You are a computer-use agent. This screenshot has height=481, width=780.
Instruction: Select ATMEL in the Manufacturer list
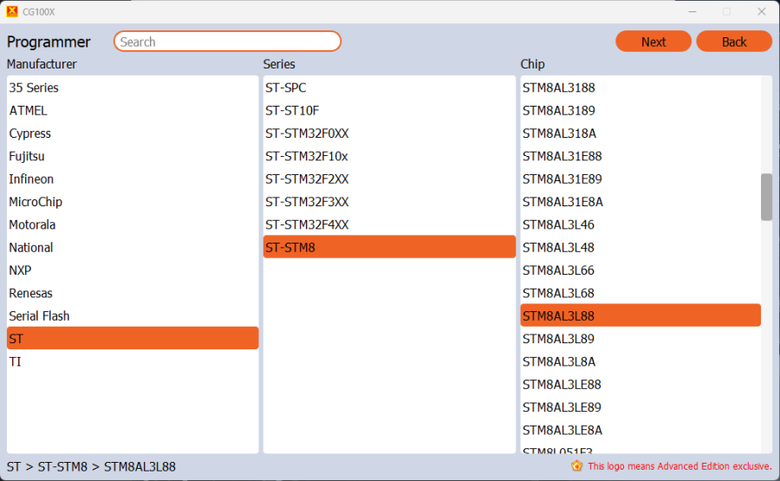[x=29, y=111]
